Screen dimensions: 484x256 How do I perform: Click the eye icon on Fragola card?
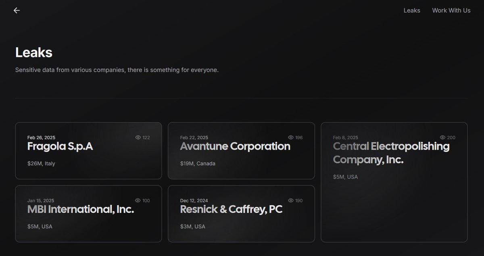[x=138, y=137]
